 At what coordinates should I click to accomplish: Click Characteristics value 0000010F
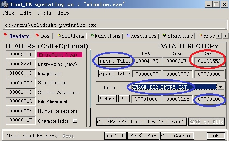click(x=21, y=121)
